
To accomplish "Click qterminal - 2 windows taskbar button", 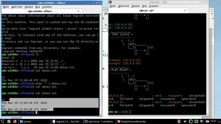I will click(x=99, y=122).
